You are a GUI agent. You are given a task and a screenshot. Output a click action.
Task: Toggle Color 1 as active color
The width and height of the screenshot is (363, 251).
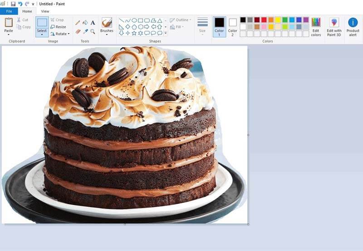pyautogui.click(x=219, y=26)
